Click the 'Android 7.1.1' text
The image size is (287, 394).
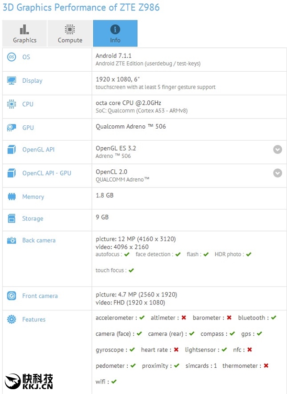pos(113,55)
